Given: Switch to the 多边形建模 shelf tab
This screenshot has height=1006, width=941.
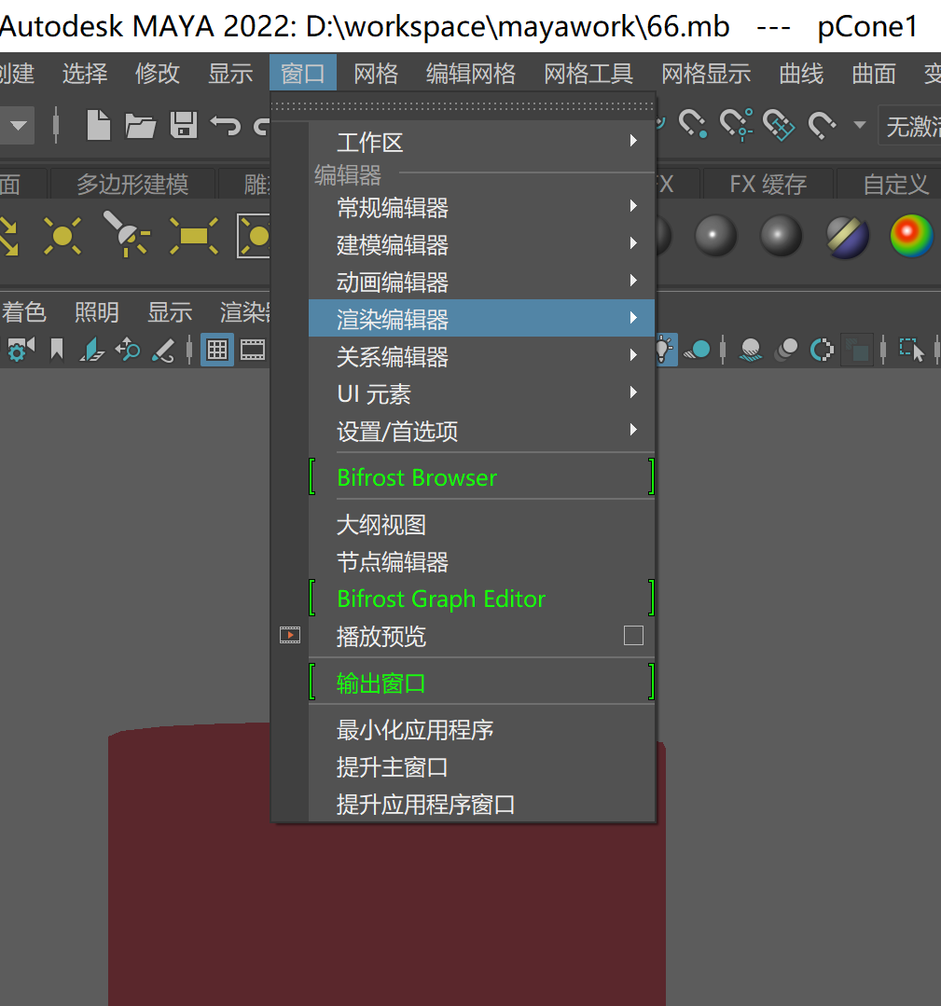Looking at the screenshot, I should [132, 184].
